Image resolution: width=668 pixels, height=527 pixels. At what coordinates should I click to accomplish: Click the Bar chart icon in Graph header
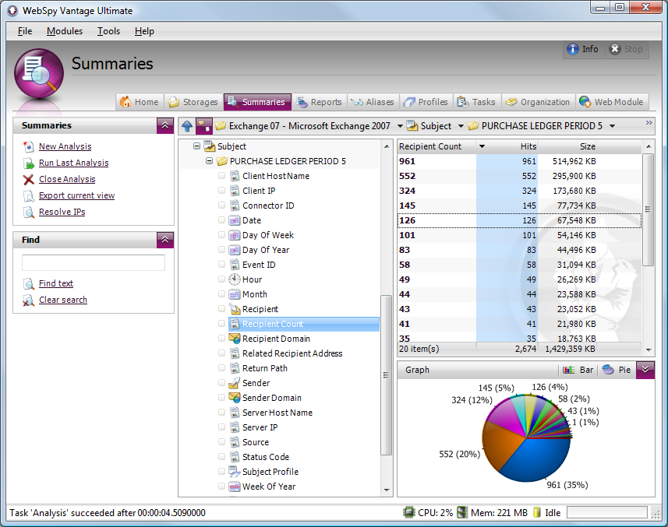(569, 370)
